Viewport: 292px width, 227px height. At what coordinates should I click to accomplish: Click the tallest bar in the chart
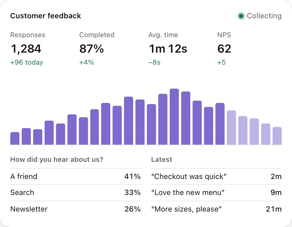(174, 117)
